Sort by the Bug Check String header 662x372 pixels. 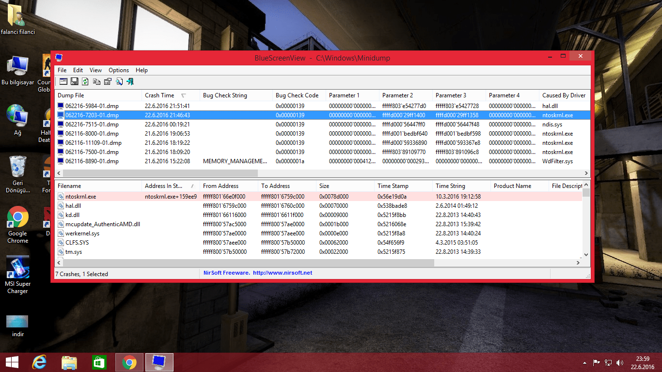[236, 95]
